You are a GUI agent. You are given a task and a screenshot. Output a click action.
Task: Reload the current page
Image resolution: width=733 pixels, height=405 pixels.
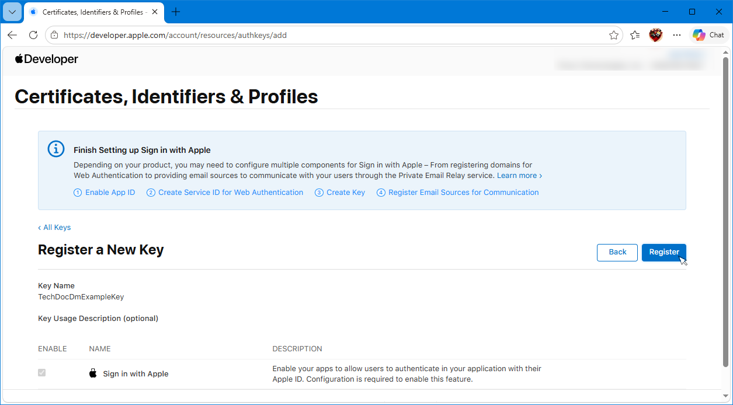pos(33,35)
